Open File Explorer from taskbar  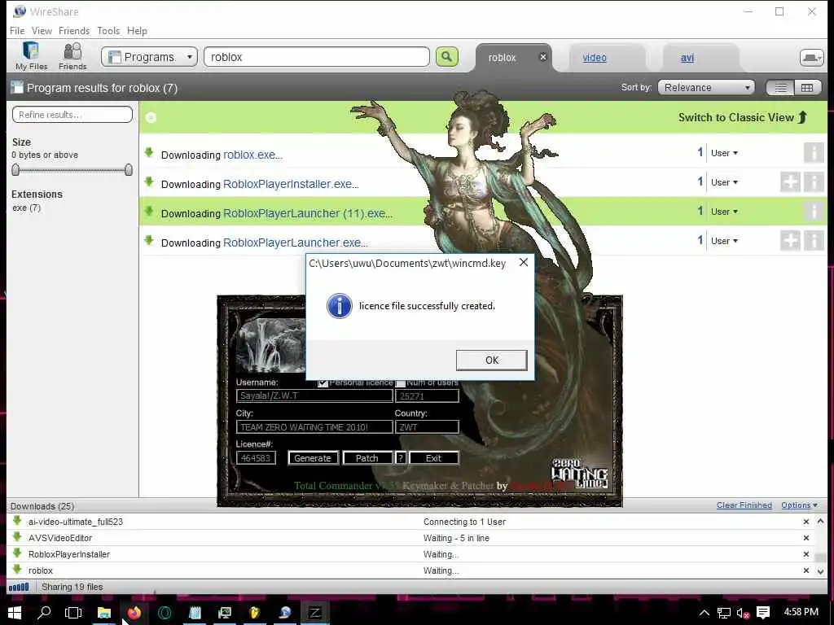coord(103,612)
